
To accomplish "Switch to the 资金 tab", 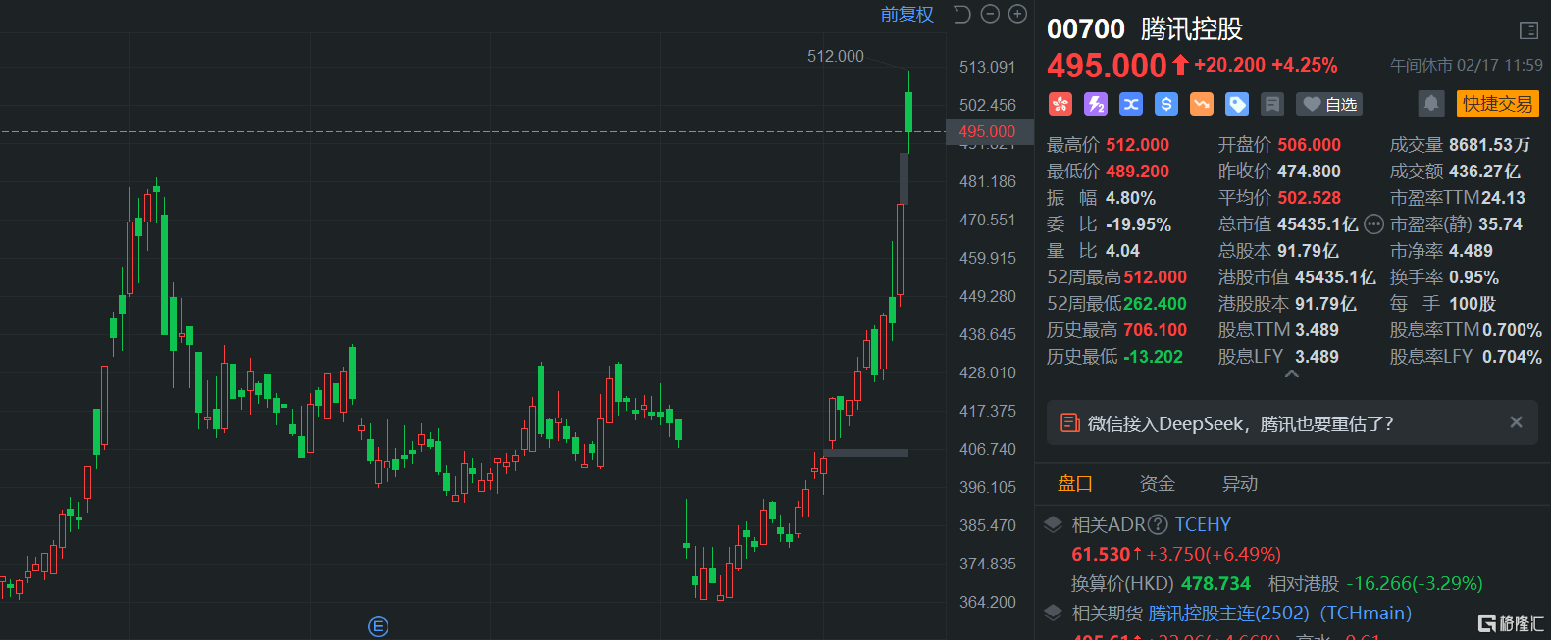I will coord(1157,483).
